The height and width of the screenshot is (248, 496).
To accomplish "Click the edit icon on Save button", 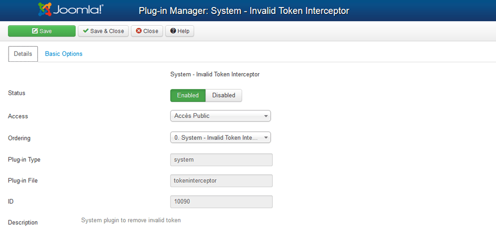I will pyautogui.click(x=35, y=31).
